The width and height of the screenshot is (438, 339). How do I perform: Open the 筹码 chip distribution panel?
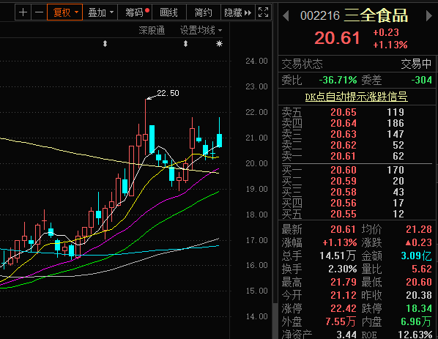[x=135, y=12]
